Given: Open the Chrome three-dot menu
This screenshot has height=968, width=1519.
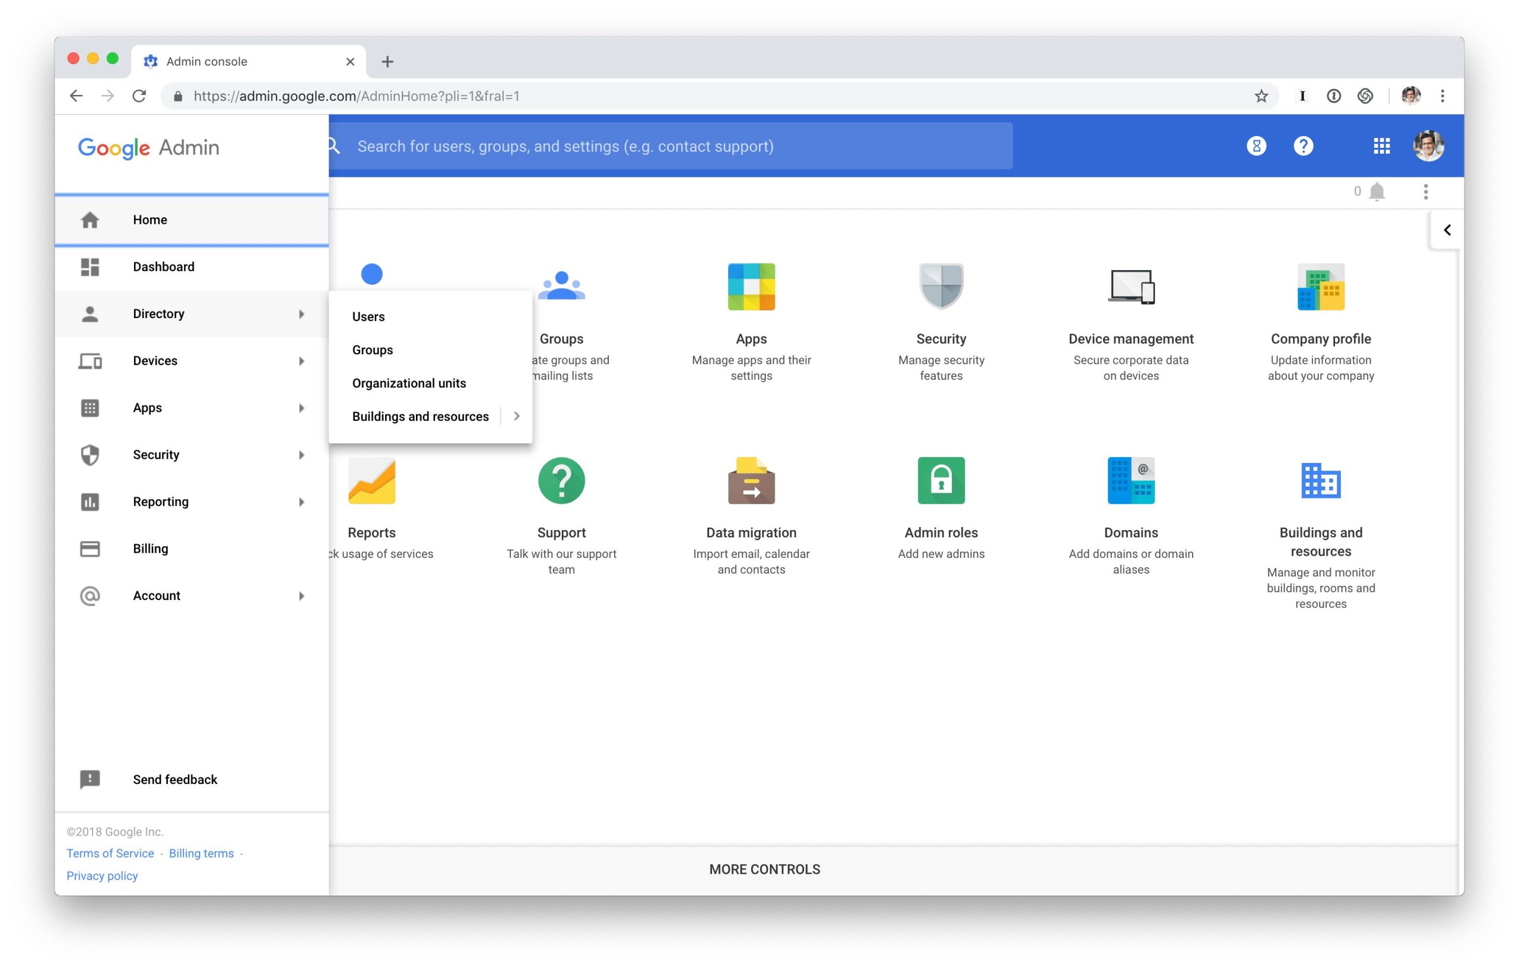Looking at the screenshot, I should 1442,96.
